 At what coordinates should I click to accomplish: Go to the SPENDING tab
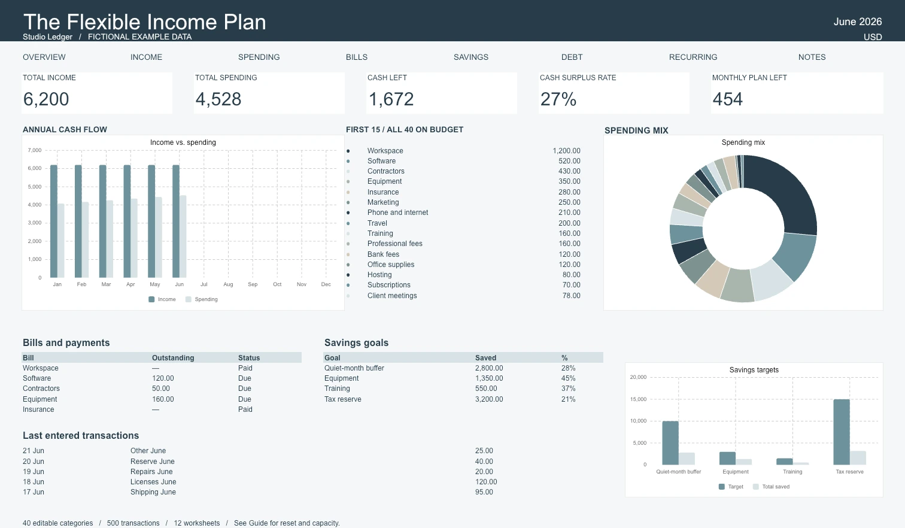259,57
